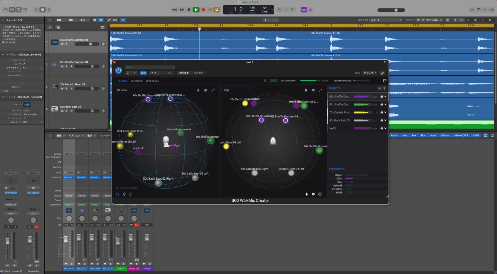Mute all objects with the M button
The height and width of the screenshot is (274, 497).
click(x=379, y=88)
